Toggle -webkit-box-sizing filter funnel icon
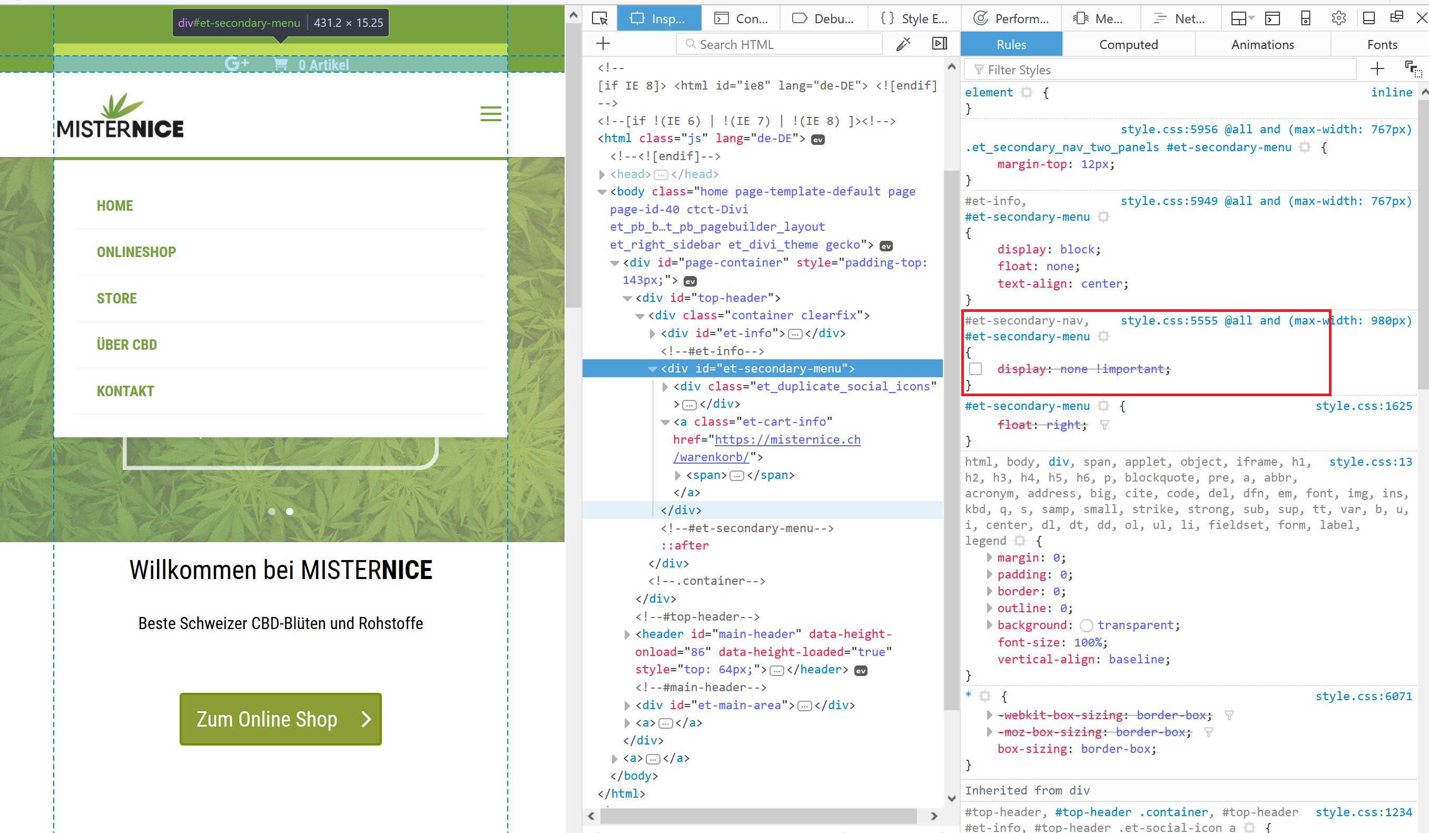 click(1229, 715)
